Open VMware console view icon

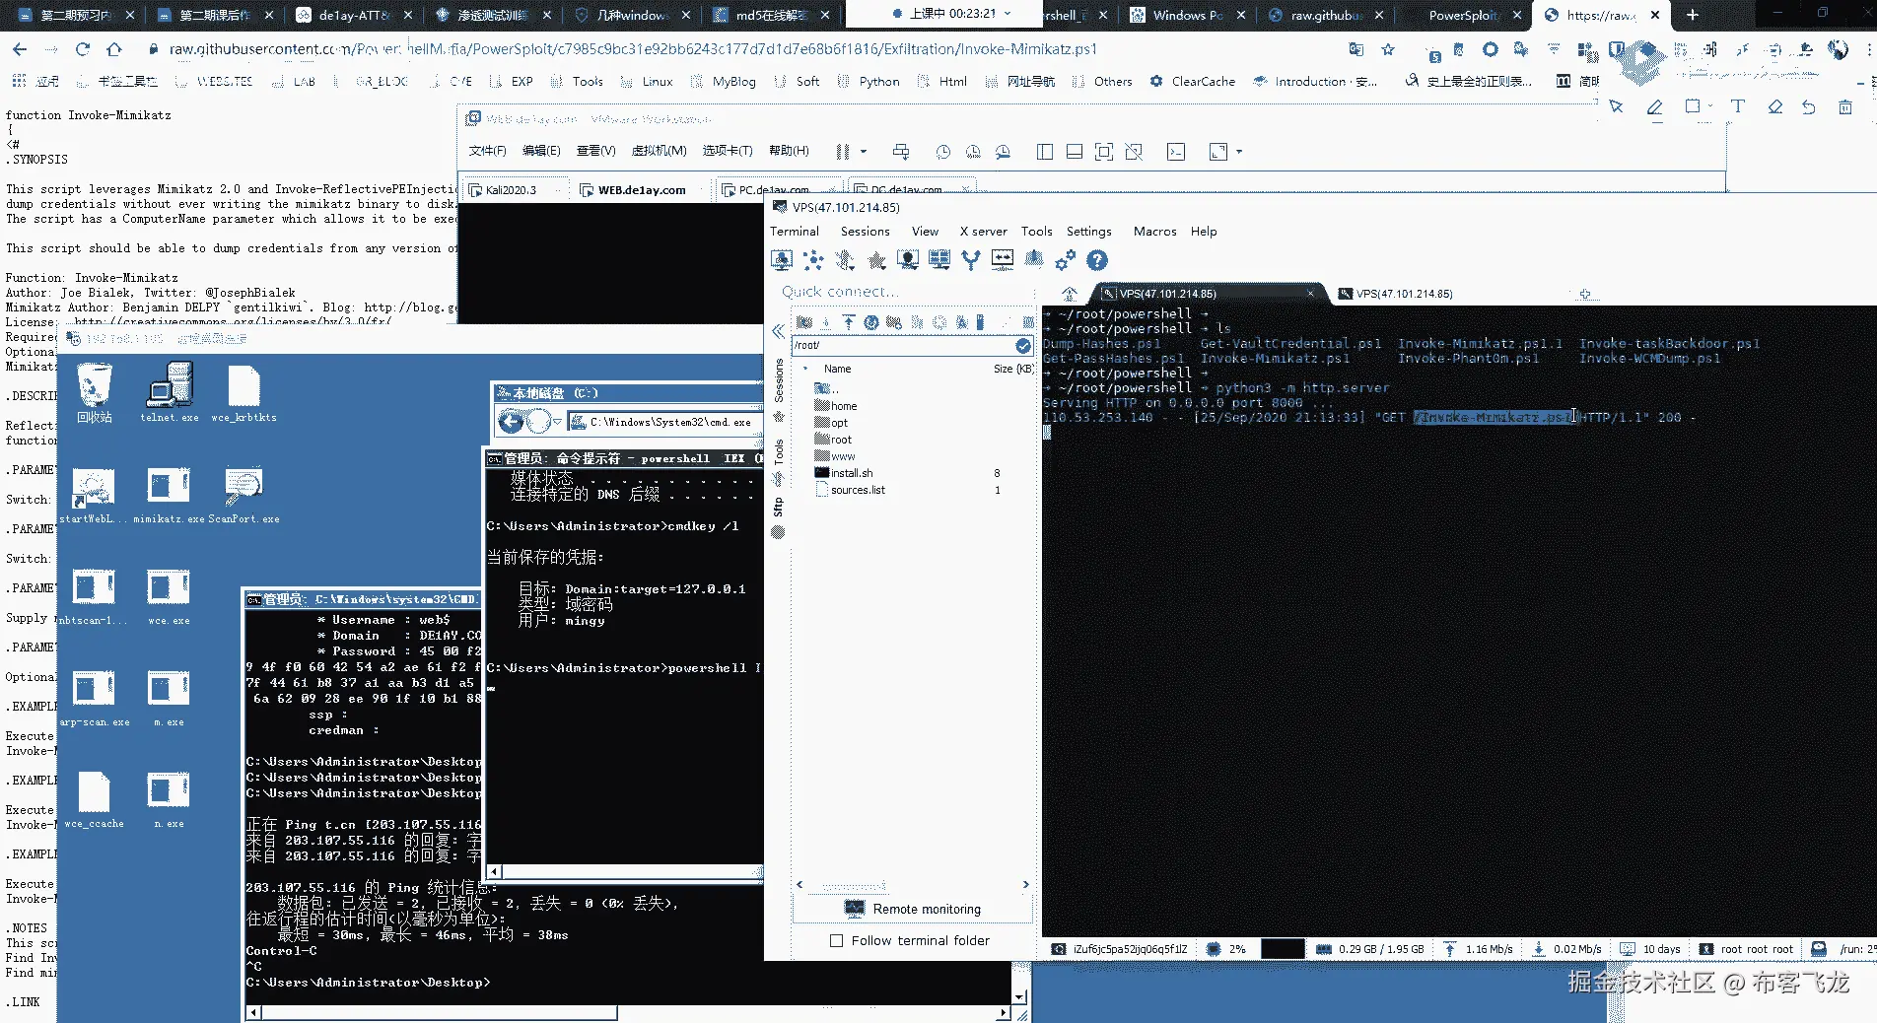(x=1176, y=152)
